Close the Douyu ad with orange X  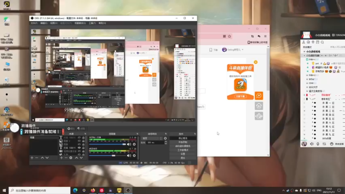255,62
